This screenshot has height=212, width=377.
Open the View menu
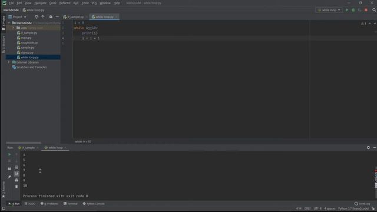(28, 3)
